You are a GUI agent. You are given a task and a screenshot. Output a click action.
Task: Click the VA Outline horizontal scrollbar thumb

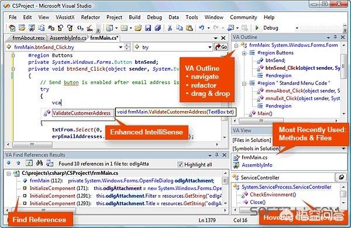pos(261,121)
